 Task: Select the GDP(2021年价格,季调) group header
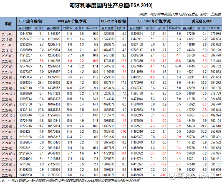pyautogui.click(x=155, y=21)
